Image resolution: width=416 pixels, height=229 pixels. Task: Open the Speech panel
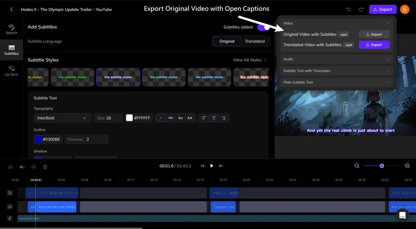[x=11, y=29]
